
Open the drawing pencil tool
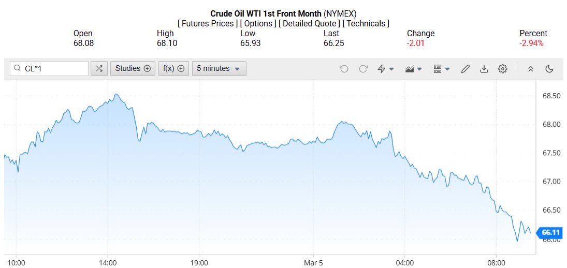[465, 68]
